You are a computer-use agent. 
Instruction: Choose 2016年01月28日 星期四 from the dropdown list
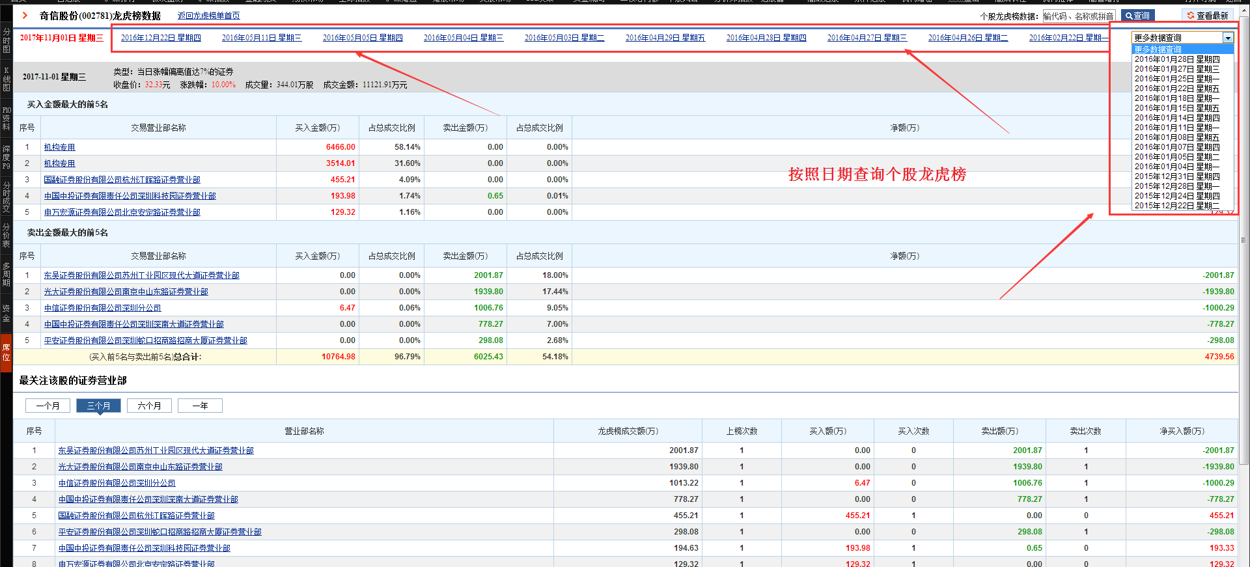[1182, 59]
